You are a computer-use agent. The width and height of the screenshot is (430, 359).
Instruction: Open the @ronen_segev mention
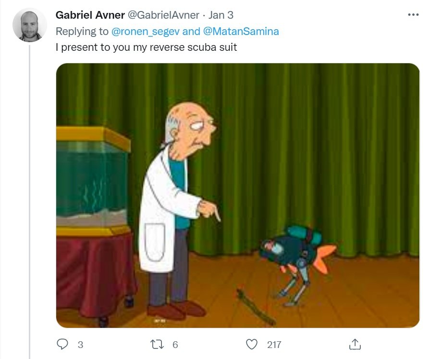tap(146, 31)
